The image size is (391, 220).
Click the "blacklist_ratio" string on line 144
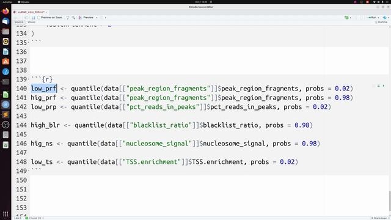coord(161,125)
